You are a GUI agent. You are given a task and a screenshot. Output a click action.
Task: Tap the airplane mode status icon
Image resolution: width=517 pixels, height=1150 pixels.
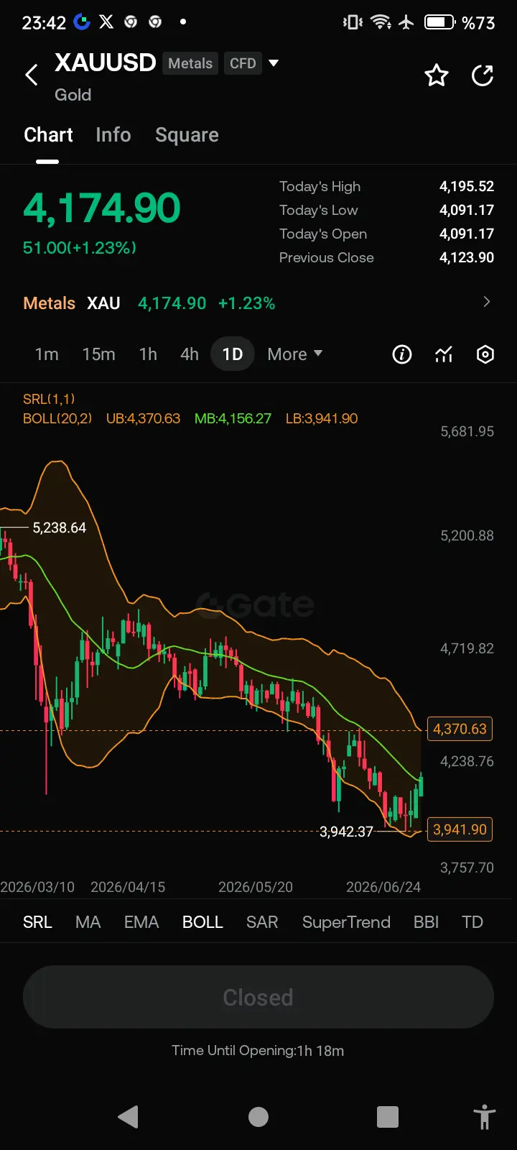pos(406,22)
